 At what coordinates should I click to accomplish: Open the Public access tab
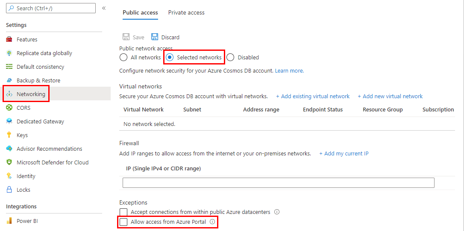coord(140,13)
